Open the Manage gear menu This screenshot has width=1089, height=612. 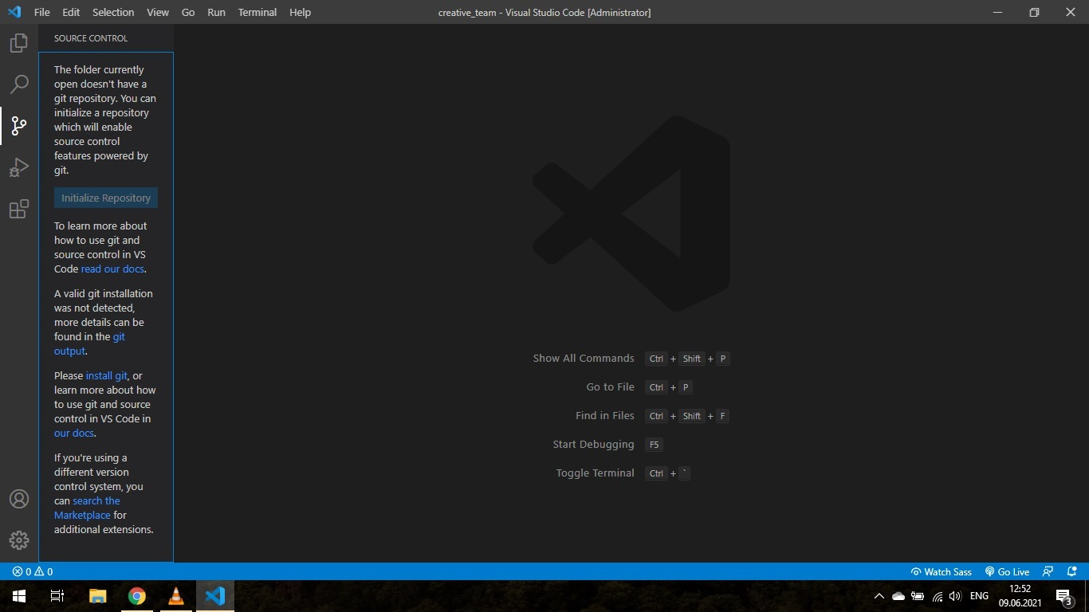[18, 540]
